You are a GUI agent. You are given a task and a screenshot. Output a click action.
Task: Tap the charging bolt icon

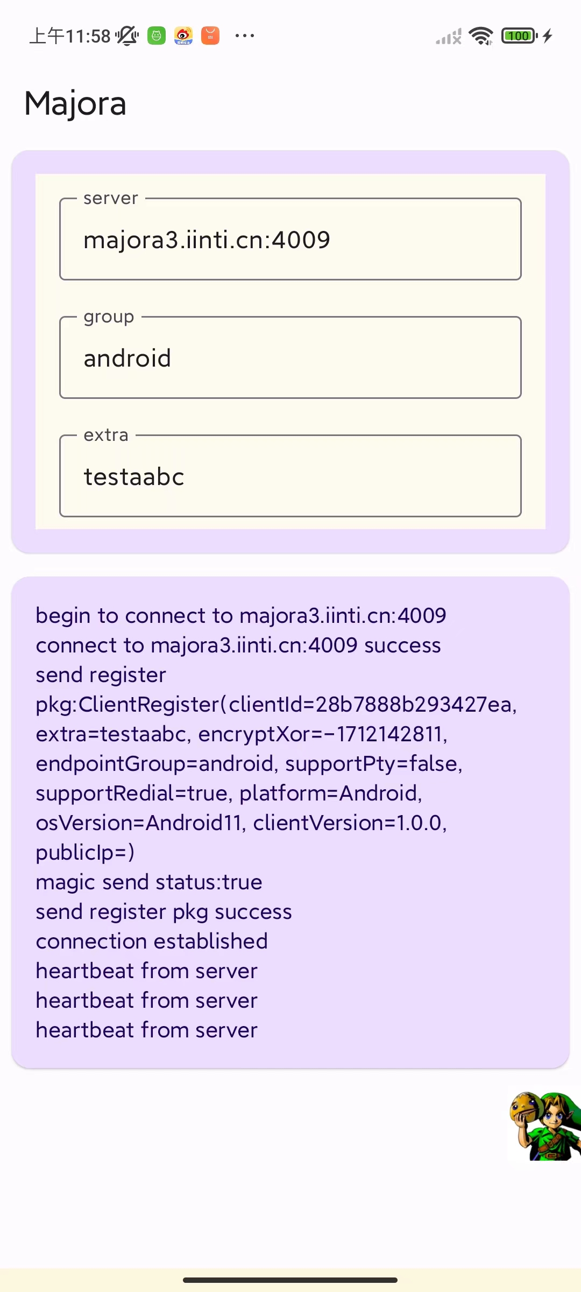(548, 36)
